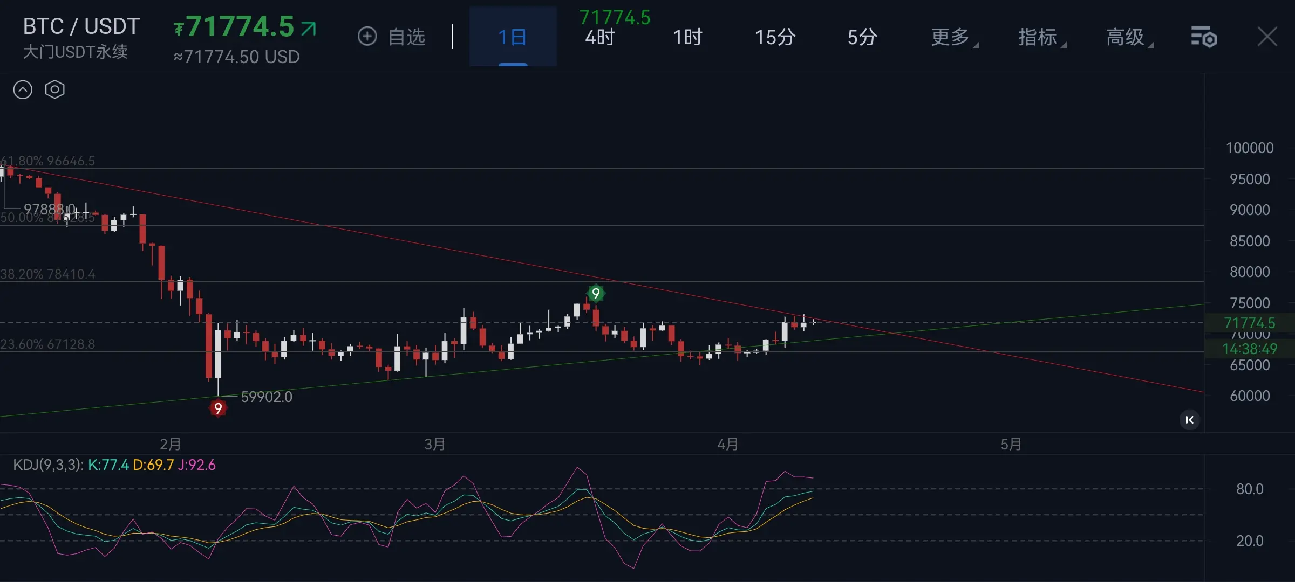Open the list settings icon at top right
This screenshot has height=582, width=1295.
pyautogui.click(x=1203, y=37)
